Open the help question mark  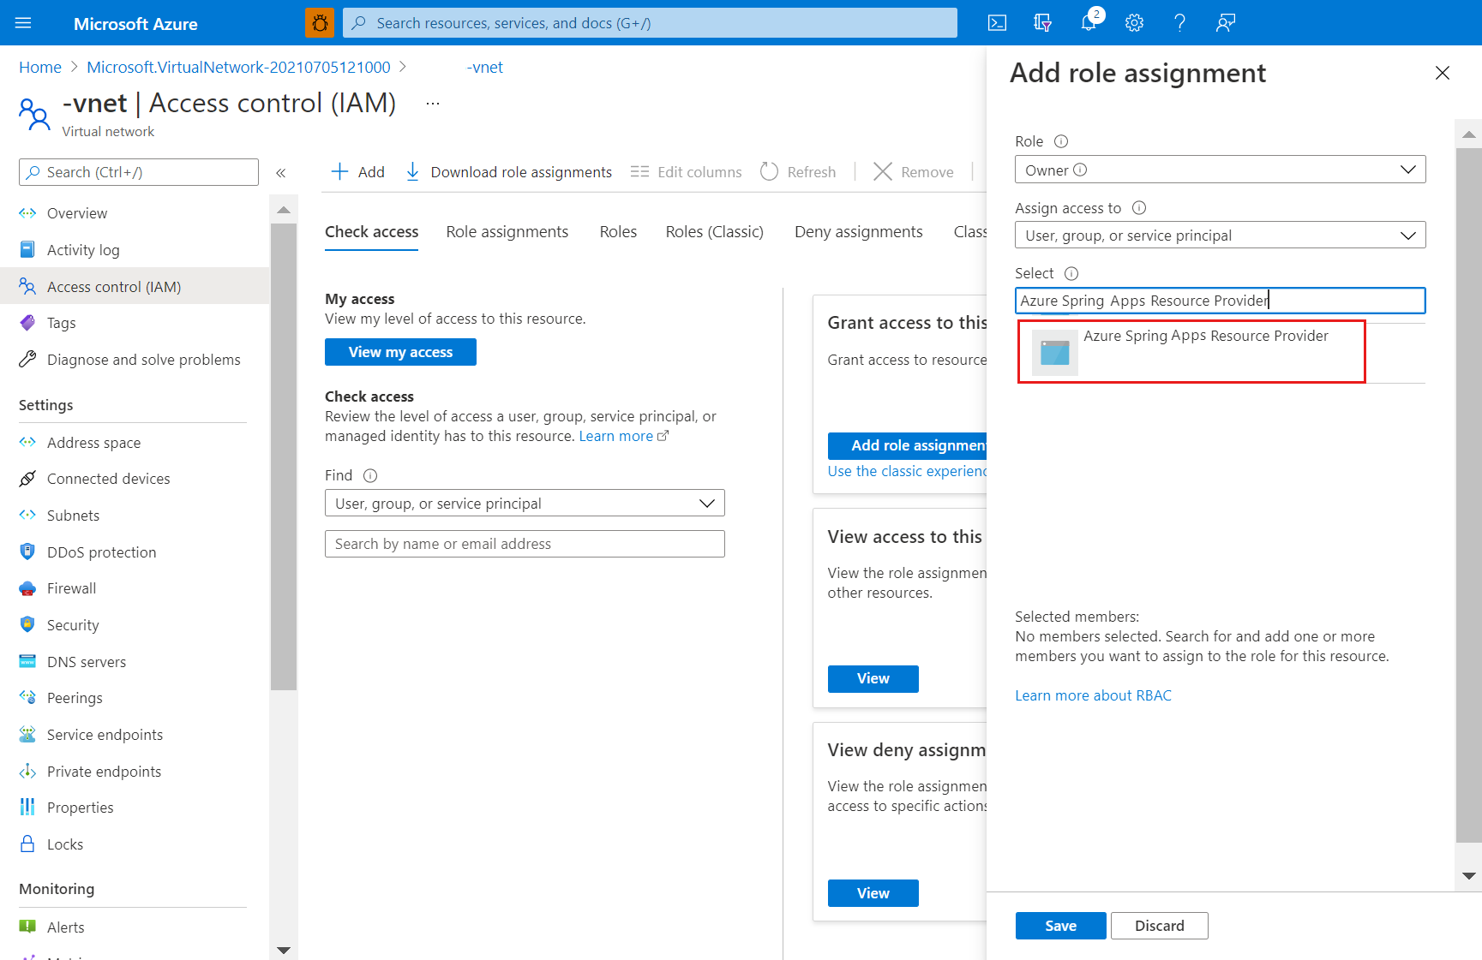pyautogui.click(x=1179, y=23)
